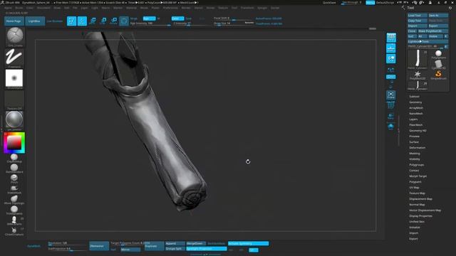Open the FreeHand stroke selector
The height and width of the screenshot is (256, 456).
coord(14,58)
